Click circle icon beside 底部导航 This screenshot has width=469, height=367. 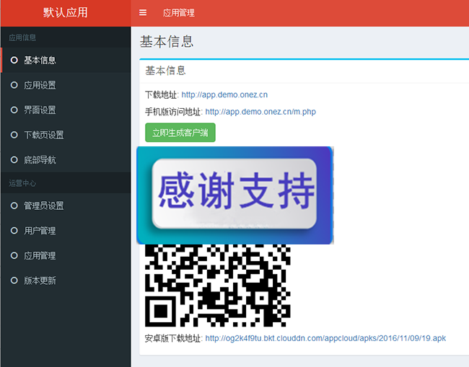pyautogui.click(x=14, y=160)
